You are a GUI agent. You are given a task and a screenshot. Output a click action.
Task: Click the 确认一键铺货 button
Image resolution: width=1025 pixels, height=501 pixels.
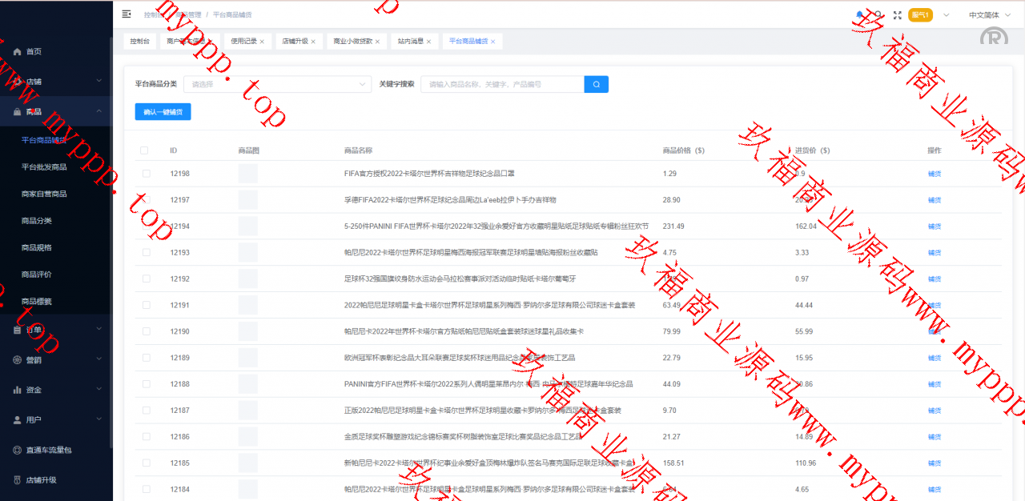click(163, 112)
